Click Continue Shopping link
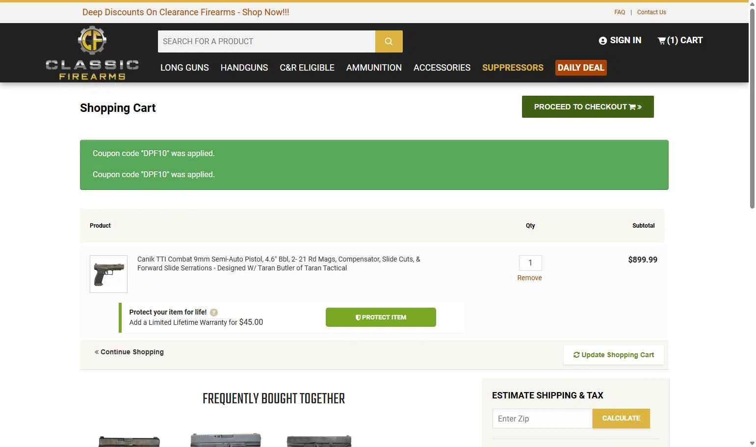The width and height of the screenshot is (756, 447). click(x=129, y=352)
